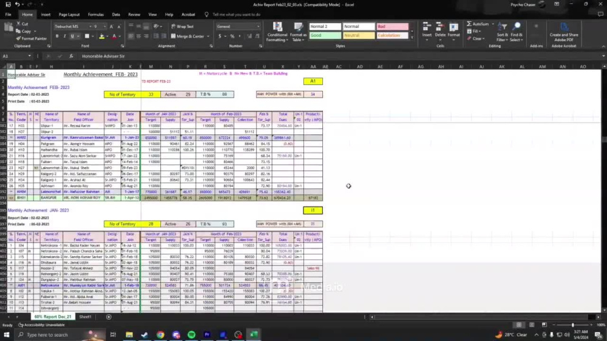This screenshot has height=341, width=607.
Task: Switch to the Review tab
Action: click(x=134, y=15)
